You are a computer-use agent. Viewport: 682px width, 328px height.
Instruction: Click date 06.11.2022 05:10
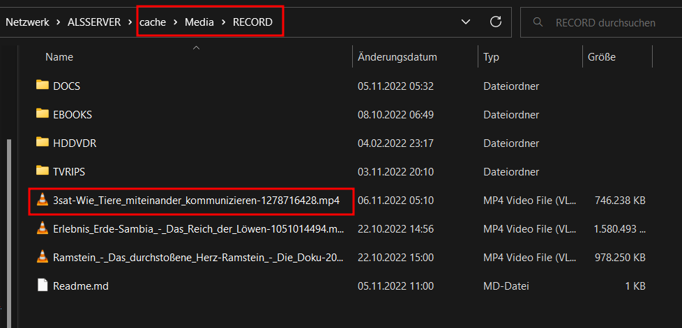pos(395,201)
